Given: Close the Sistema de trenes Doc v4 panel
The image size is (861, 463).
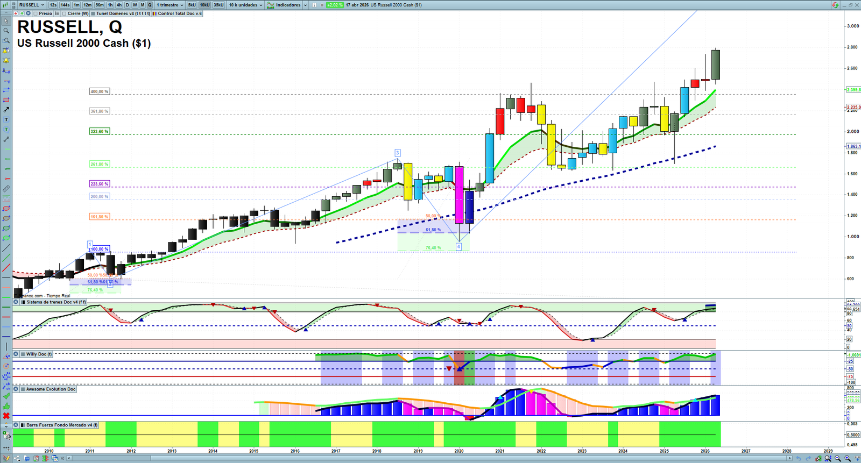Looking at the screenshot, I should point(16,302).
